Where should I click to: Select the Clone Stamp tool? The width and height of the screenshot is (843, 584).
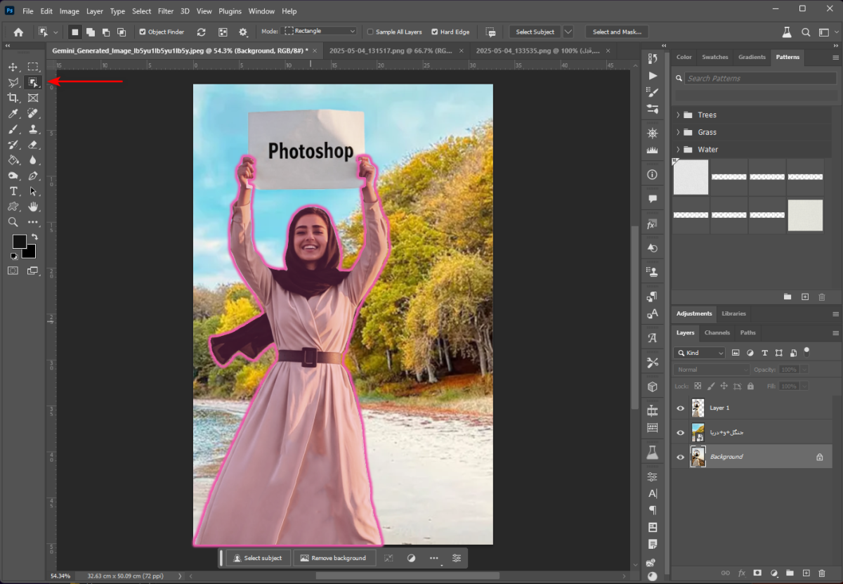point(33,129)
